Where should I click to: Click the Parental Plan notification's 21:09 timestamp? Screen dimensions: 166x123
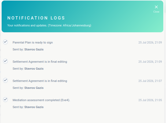150,42
